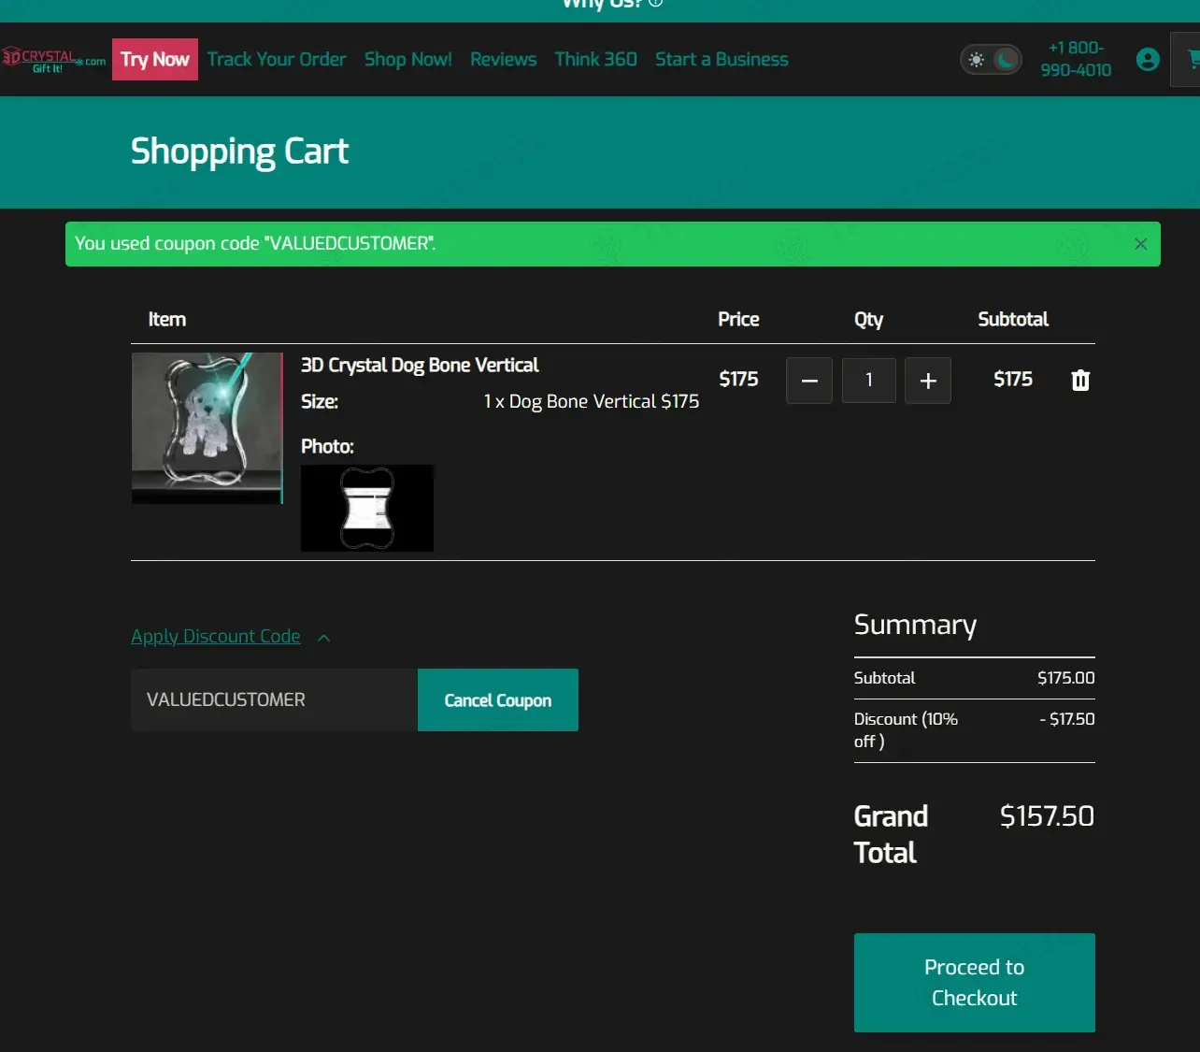
Task: Proceed to Checkout
Action: pyautogui.click(x=975, y=983)
